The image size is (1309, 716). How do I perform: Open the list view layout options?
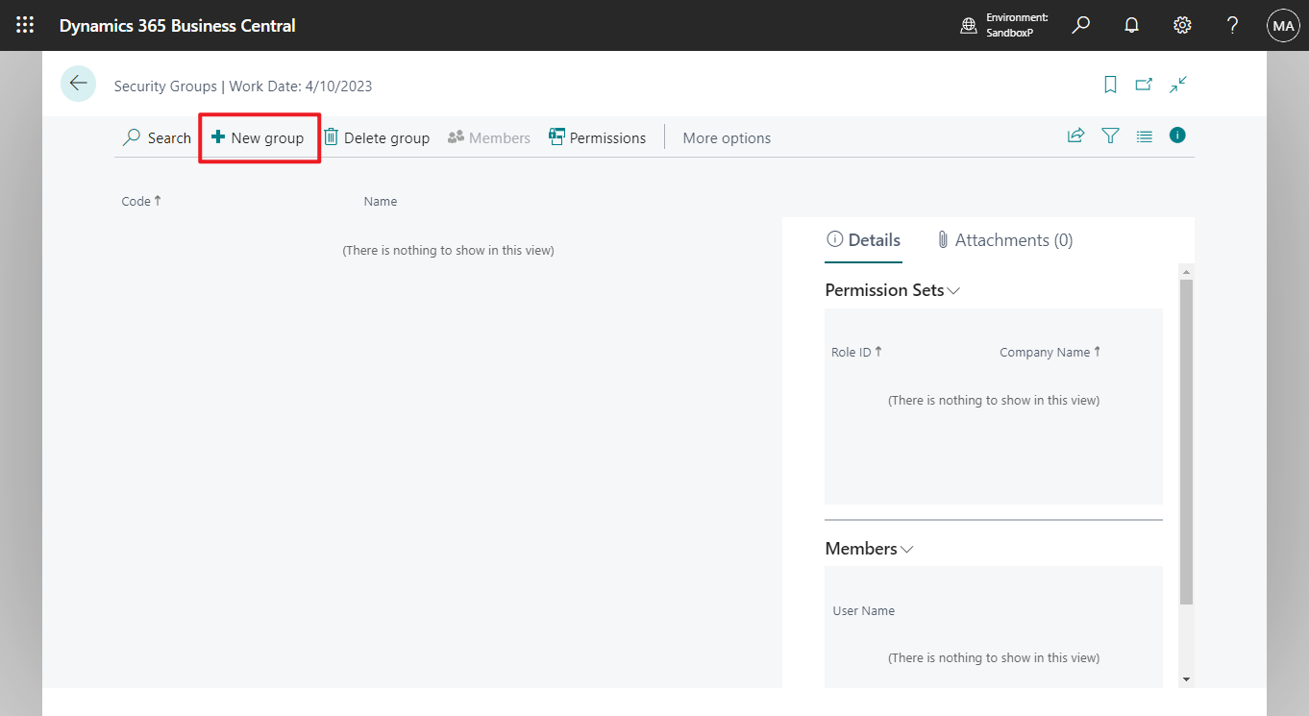[1144, 136]
